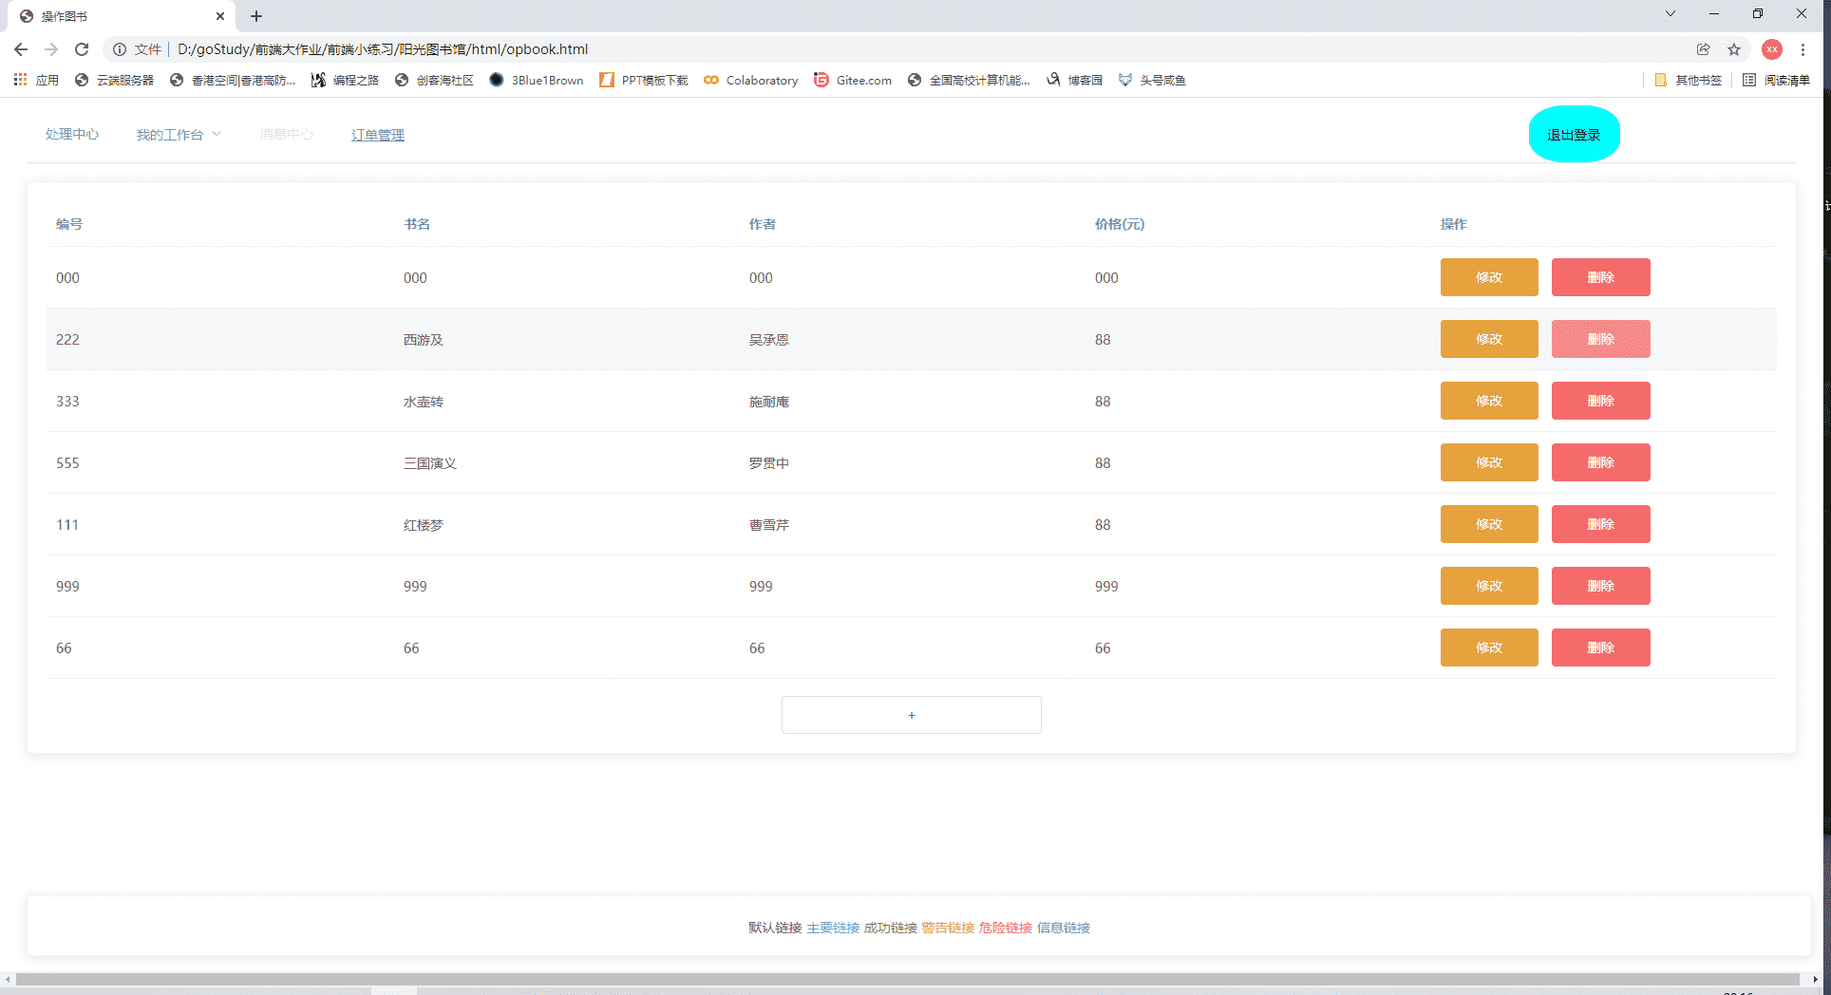1831x995 pixels.
Task: Select the 罗贯中 author cell
Action: pos(769,463)
